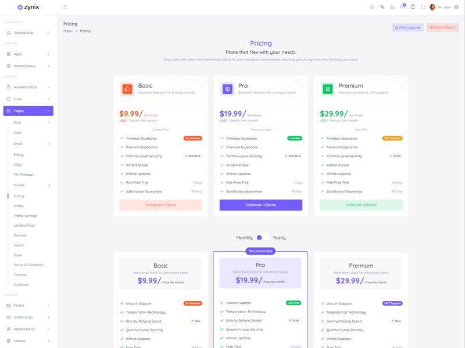
Task: Collapse sidebar with hamburger menu icon
Action: (x=65, y=8)
